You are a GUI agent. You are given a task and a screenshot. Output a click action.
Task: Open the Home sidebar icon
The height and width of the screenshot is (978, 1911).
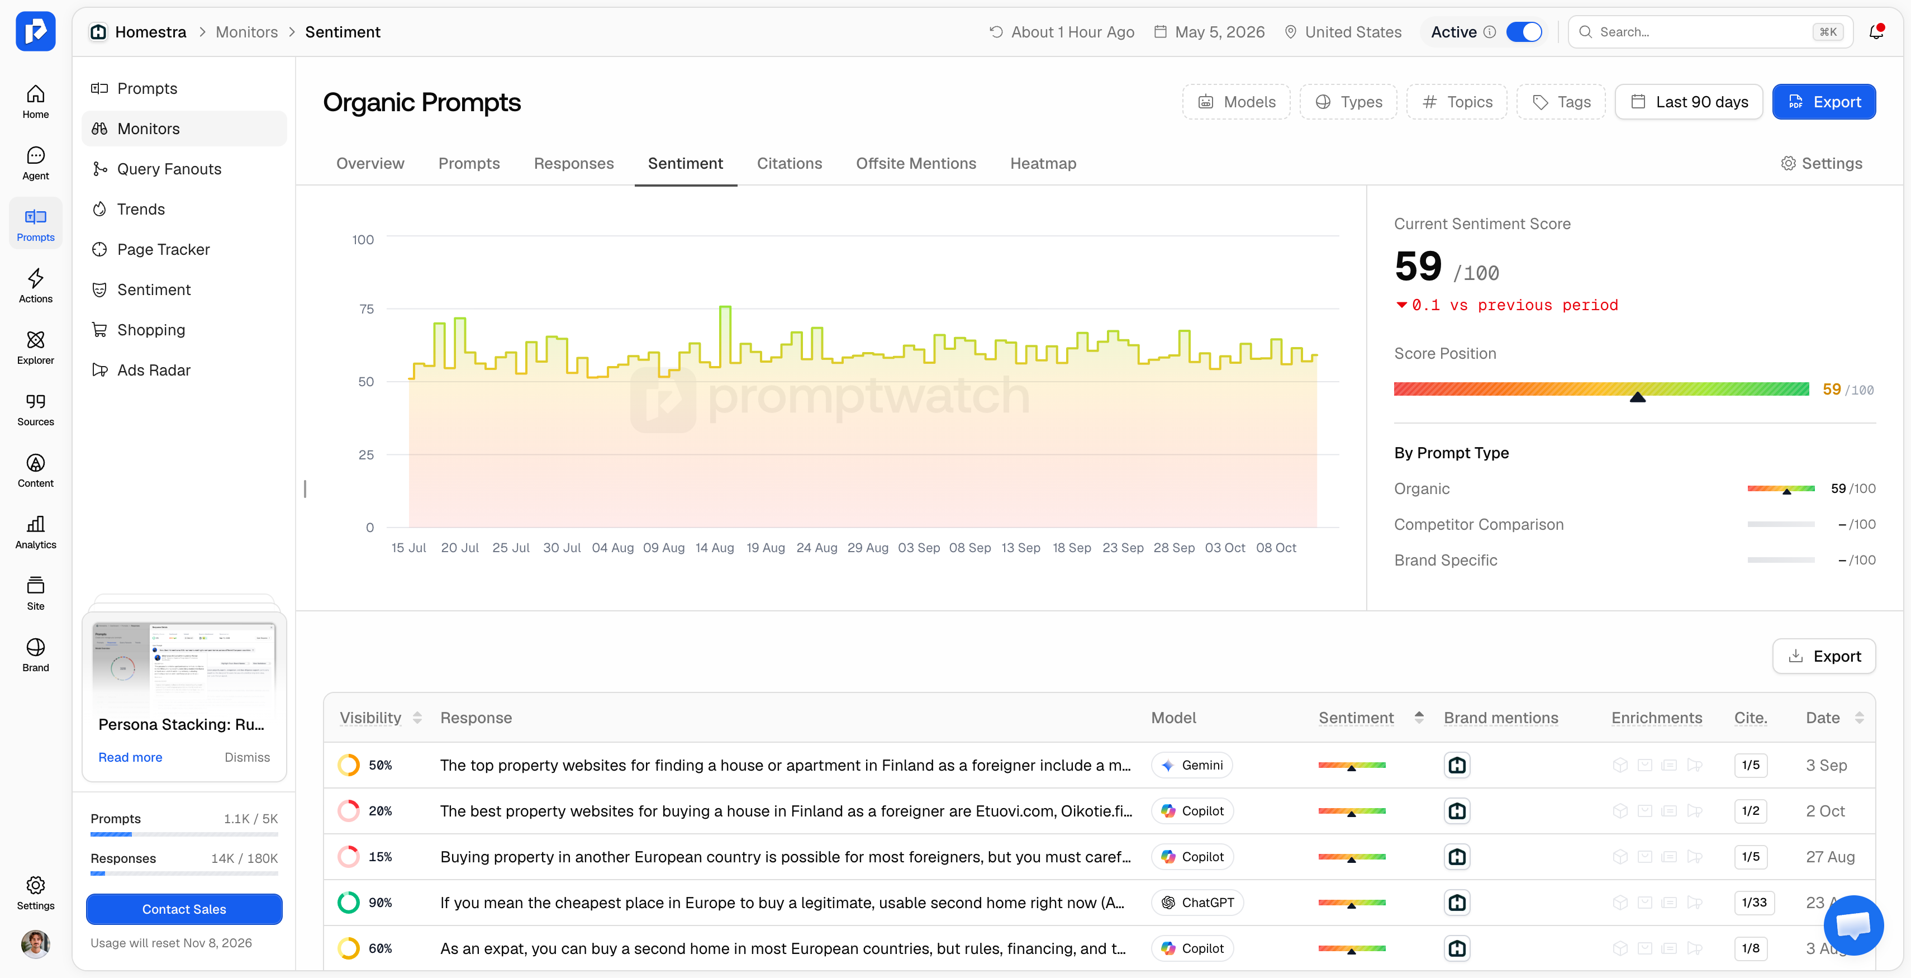[x=36, y=102]
